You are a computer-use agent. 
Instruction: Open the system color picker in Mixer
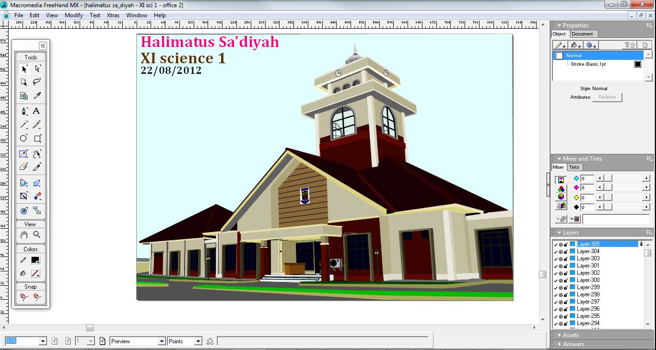pos(561,206)
